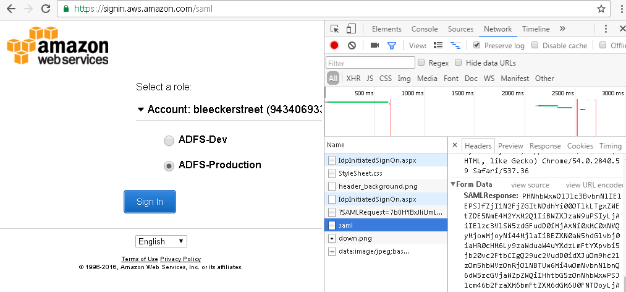
Task: Bookmark this page with the star icon
Action: [x=601, y=9]
